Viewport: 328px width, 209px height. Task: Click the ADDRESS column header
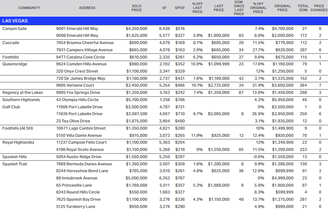click(x=87, y=8)
